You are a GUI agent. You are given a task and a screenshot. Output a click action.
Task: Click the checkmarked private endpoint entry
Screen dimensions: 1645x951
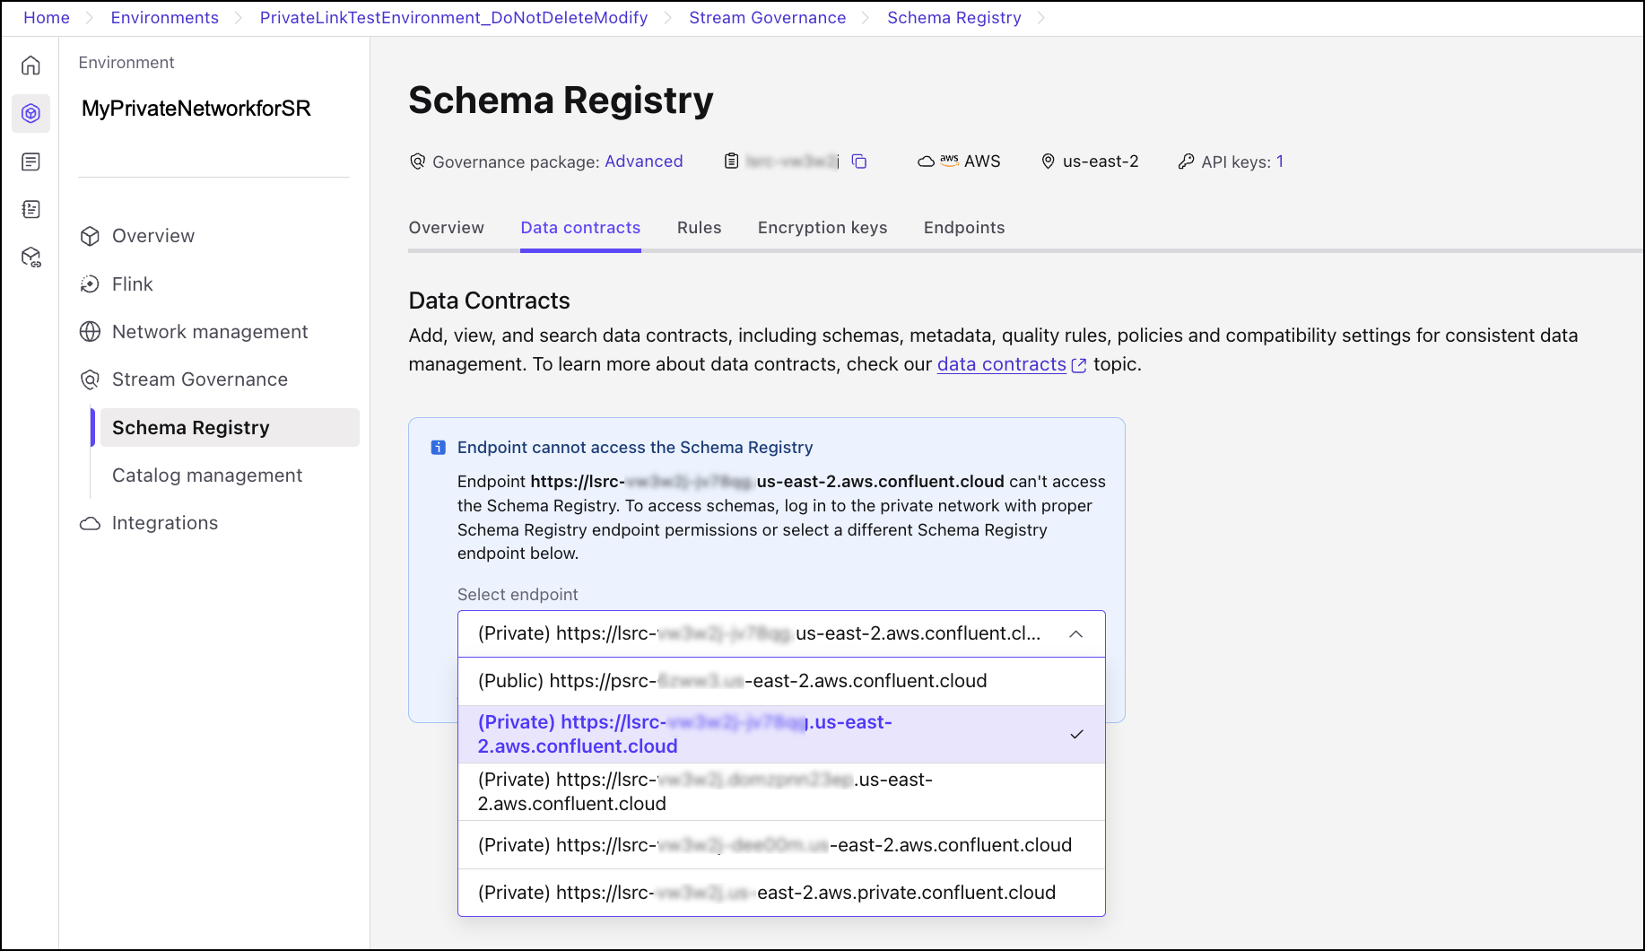coord(684,733)
